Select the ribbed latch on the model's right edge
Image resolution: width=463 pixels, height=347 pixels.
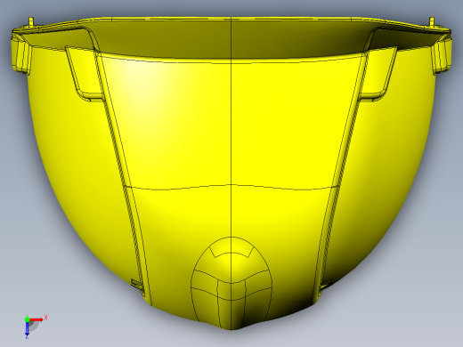(442, 55)
